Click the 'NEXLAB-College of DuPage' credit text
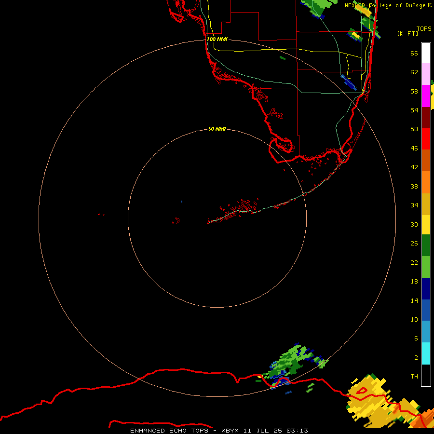Screen dimensions: 434x434 (385, 5)
